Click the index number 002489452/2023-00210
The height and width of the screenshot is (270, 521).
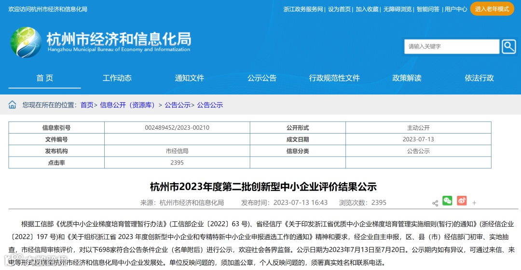177,128
